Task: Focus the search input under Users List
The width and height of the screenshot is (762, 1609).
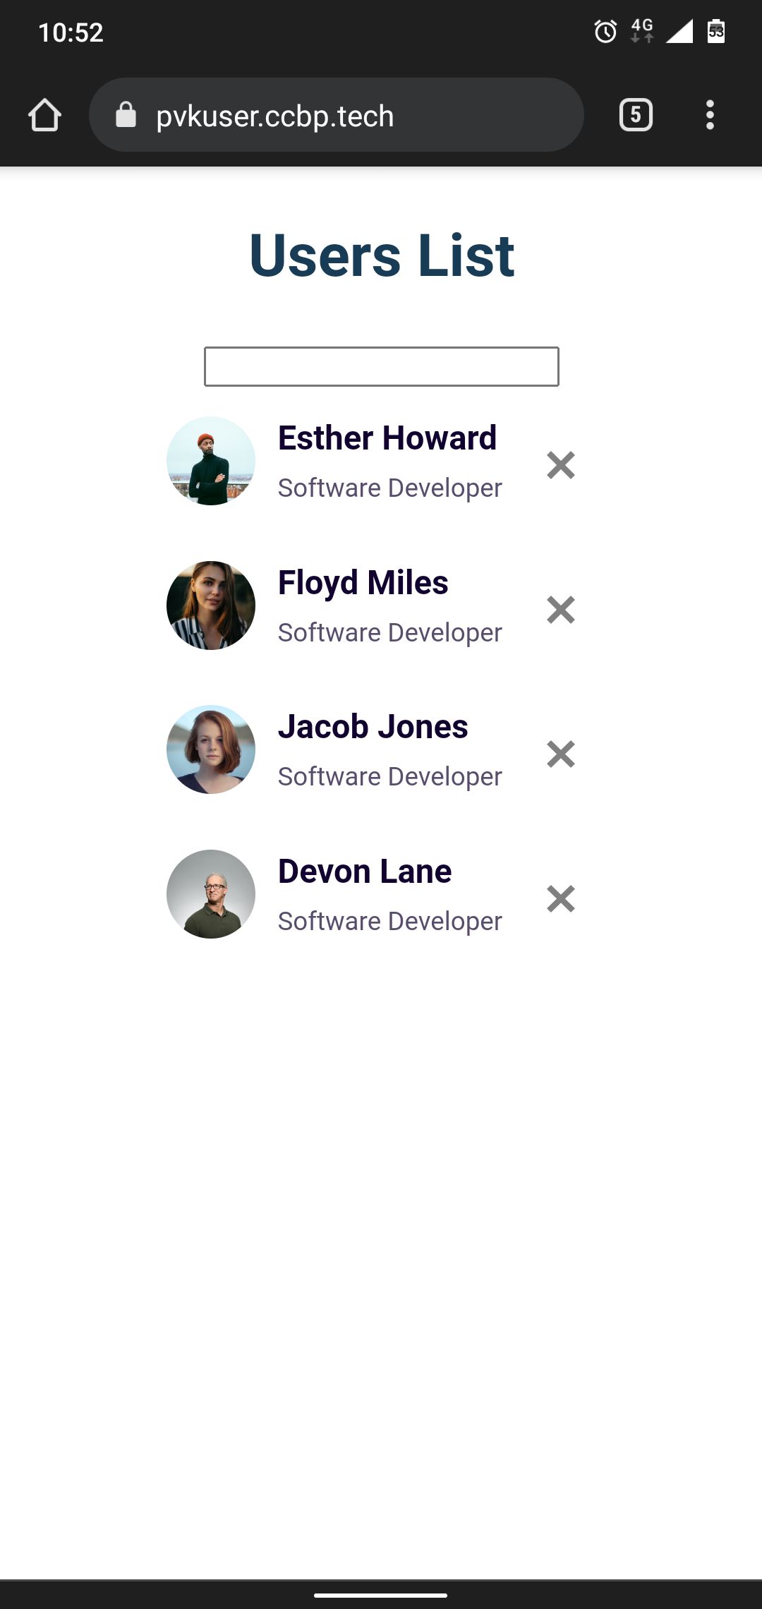Action: point(382,366)
